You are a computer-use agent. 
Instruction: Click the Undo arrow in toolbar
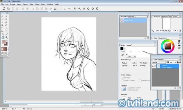(88, 9)
